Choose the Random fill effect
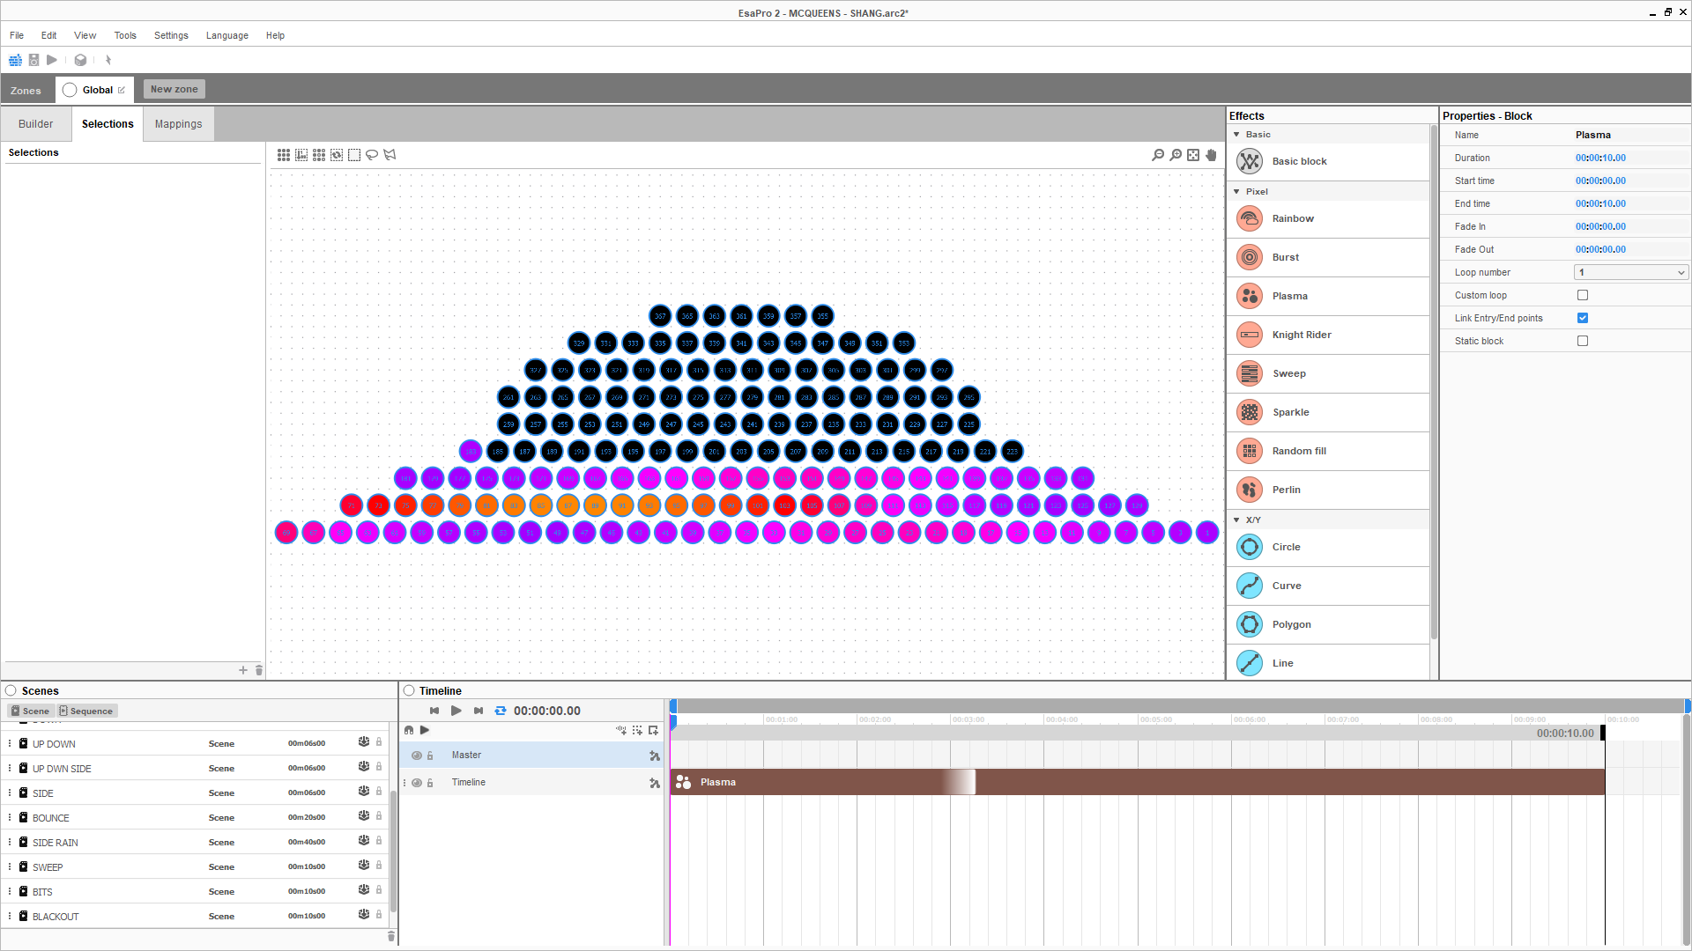This screenshot has width=1692, height=951. pyautogui.click(x=1327, y=452)
